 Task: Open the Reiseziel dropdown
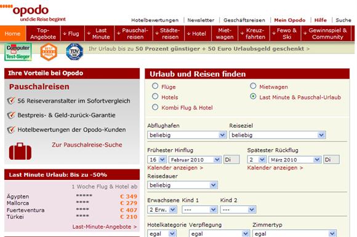(278, 135)
